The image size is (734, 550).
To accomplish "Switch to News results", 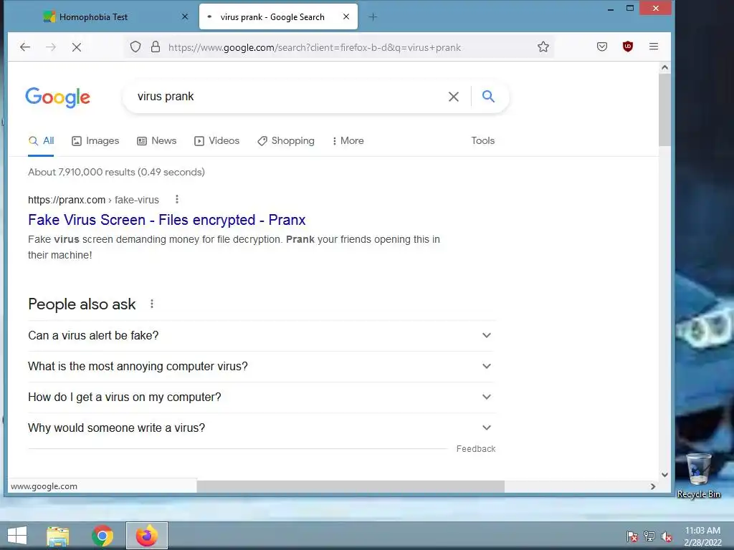I will [157, 141].
